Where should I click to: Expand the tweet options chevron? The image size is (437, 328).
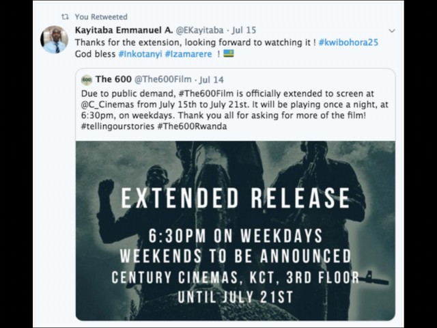coord(392,31)
